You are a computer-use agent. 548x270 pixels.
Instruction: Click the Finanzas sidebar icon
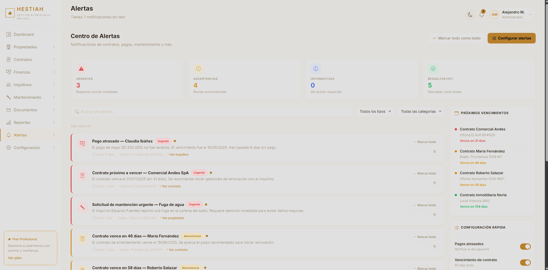pos(9,72)
